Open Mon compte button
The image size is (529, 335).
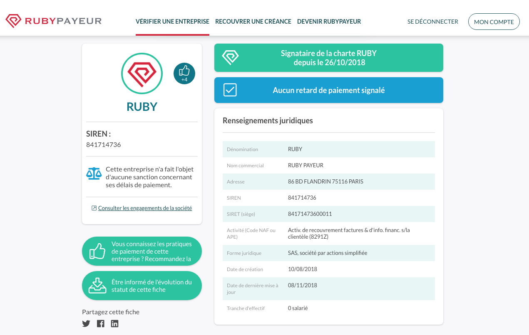click(494, 22)
